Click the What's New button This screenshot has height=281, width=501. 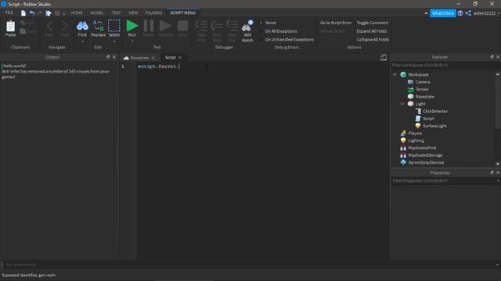(442, 13)
